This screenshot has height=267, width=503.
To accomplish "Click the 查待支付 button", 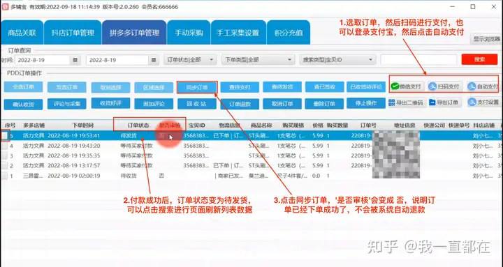I will pyautogui.click(x=240, y=87).
